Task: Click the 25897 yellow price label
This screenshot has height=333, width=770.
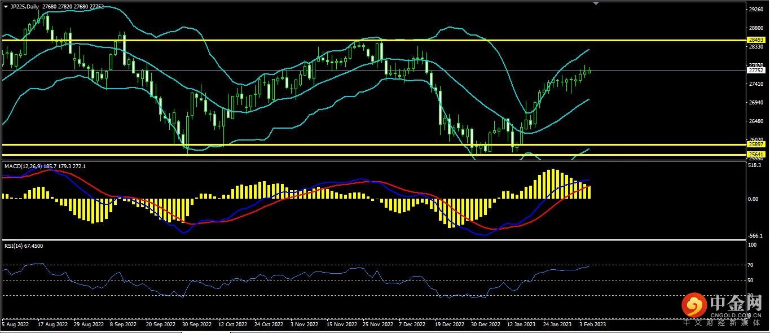Action: click(x=755, y=144)
